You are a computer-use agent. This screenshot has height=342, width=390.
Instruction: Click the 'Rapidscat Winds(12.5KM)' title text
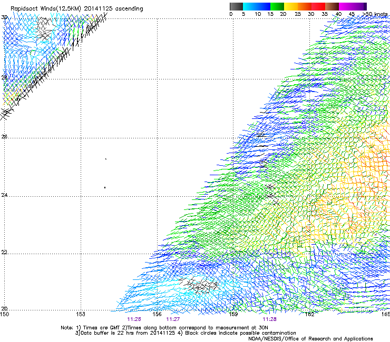[45, 9]
